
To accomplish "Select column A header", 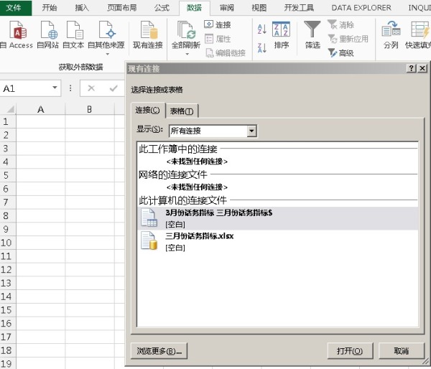I will (x=40, y=109).
